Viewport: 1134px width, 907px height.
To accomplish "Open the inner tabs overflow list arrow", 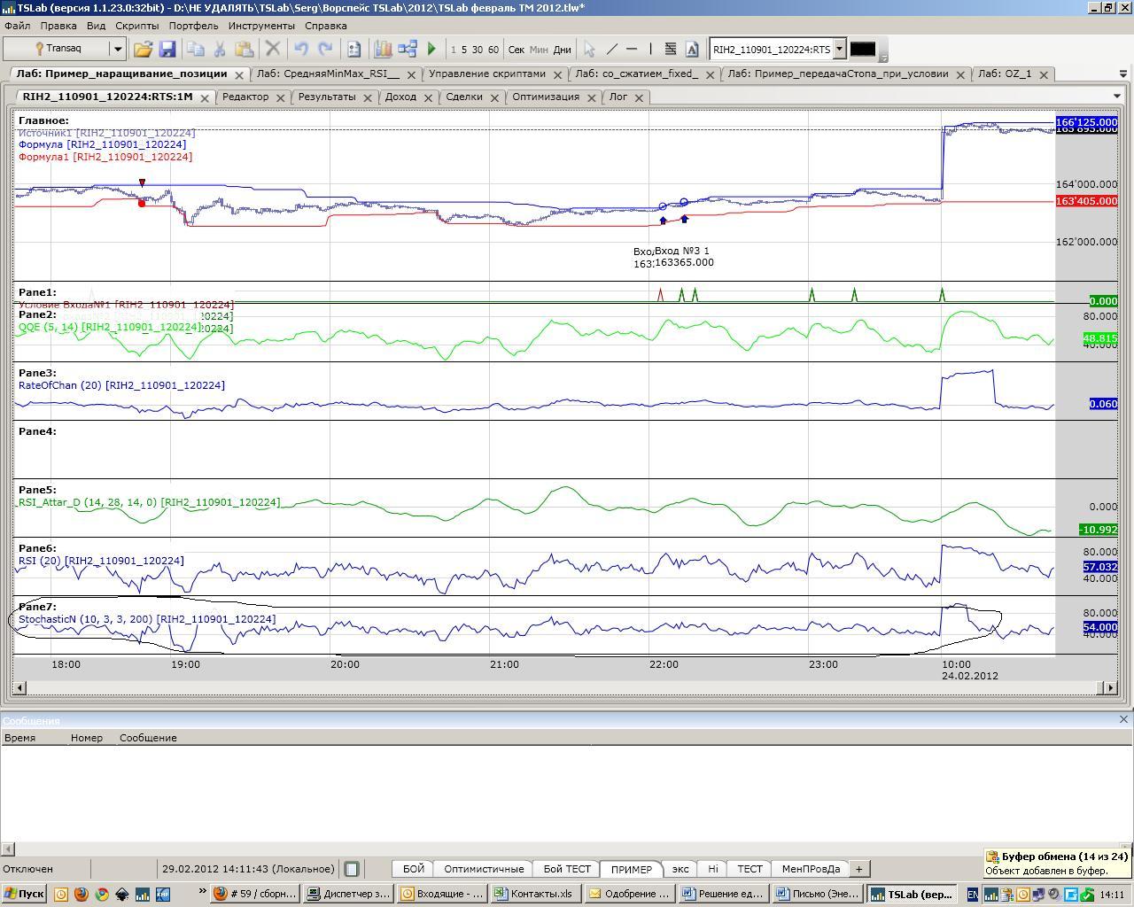I will (1116, 96).
